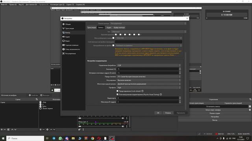Image resolution: width=252 pixels, height=141 pixels.
Task: Open the rescale resolution dropdown 1920x1080
Action: pos(149,38)
